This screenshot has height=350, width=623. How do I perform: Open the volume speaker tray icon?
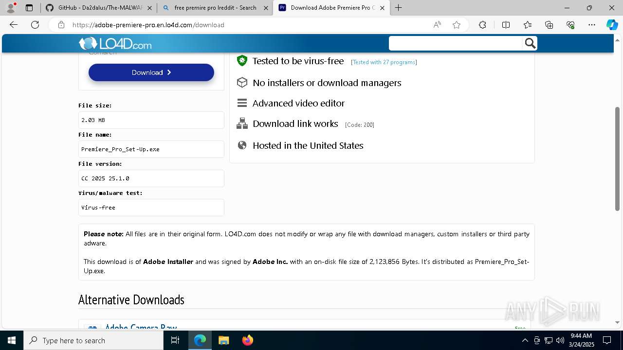560,340
